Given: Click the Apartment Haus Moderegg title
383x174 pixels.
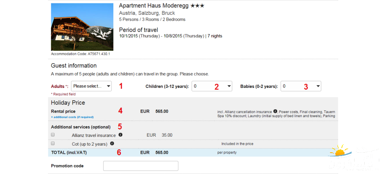Looking at the screenshot, I should pos(154,6).
